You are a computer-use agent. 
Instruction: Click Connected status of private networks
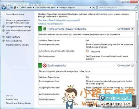pyautogui.click(x=123, y=29)
